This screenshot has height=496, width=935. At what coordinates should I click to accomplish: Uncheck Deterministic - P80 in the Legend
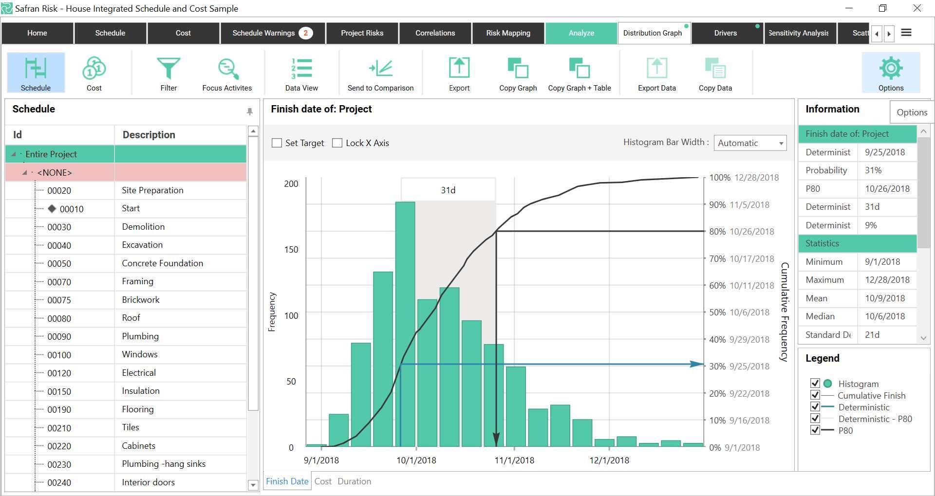coord(816,418)
